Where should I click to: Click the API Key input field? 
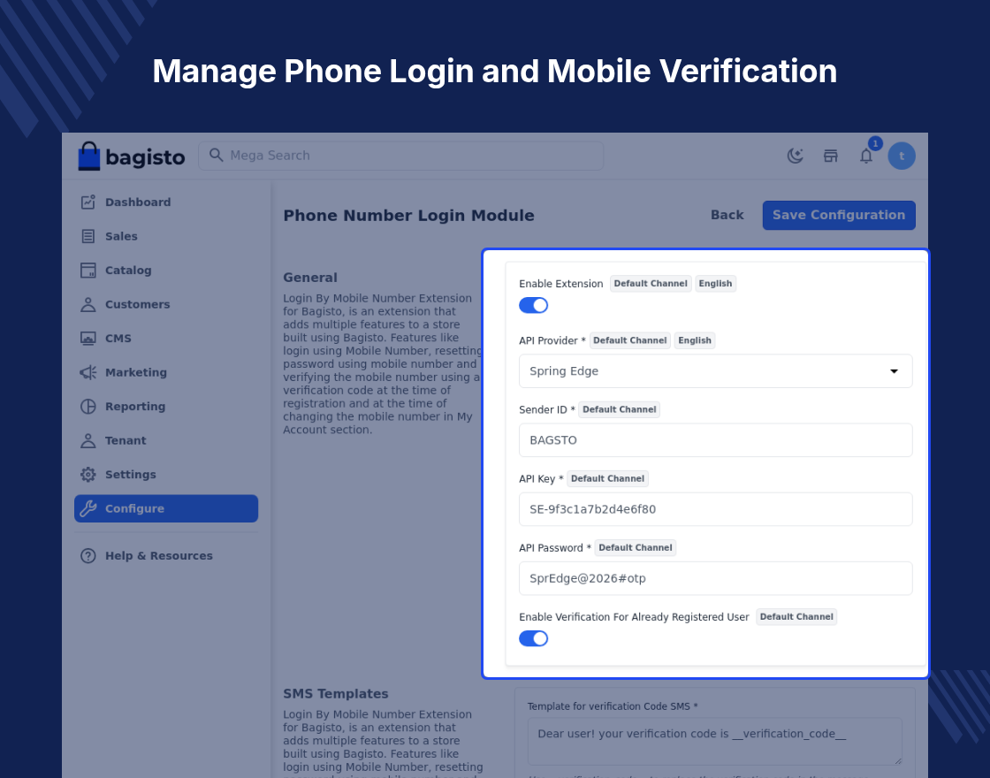[x=715, y=509]
